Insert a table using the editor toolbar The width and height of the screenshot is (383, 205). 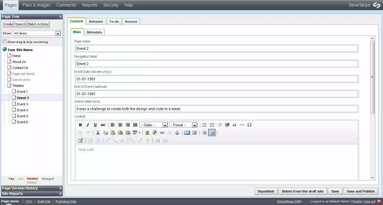(212, 132)
